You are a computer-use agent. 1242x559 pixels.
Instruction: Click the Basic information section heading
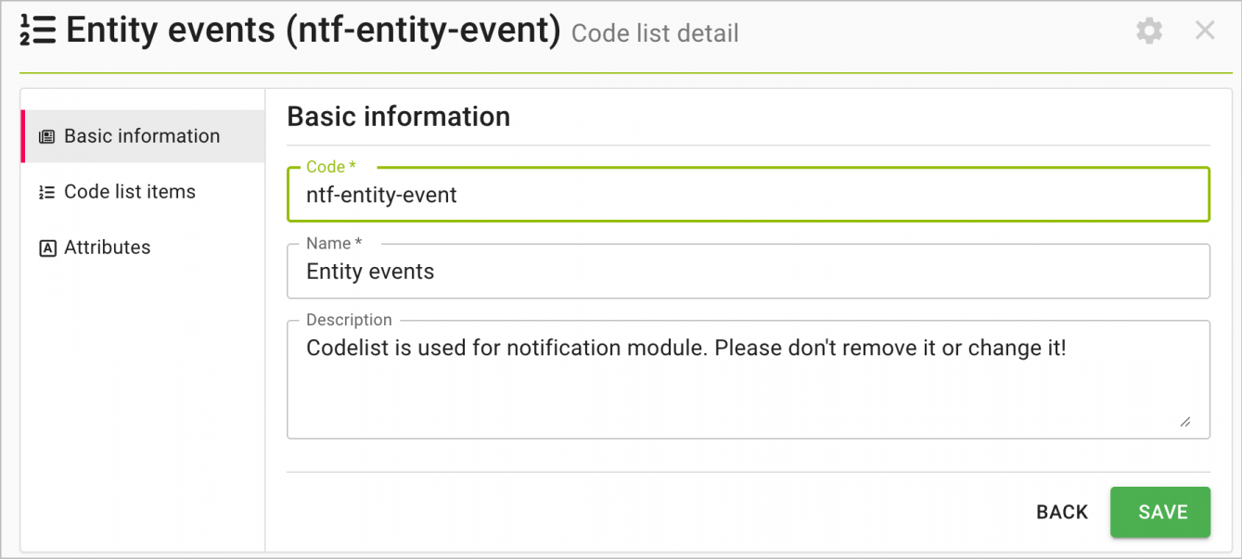[399, 116]
